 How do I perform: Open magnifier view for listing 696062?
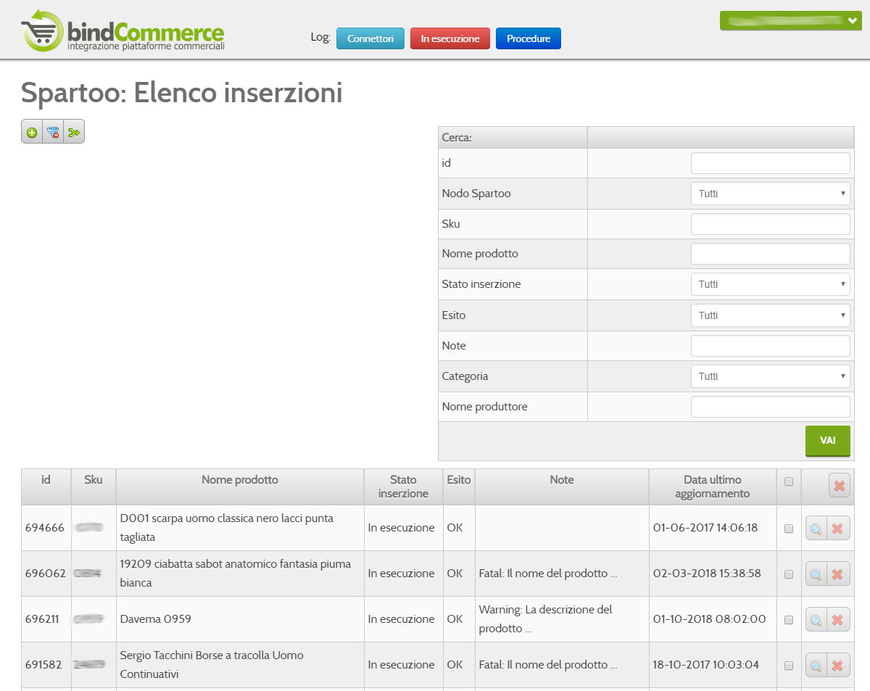point(816,574)
